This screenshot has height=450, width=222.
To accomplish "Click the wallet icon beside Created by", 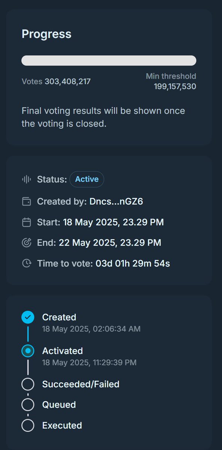I will tap(27, 202).
